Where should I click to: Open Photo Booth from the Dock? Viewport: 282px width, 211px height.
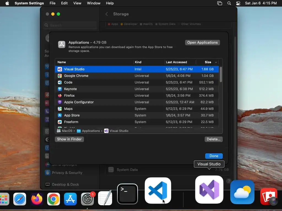pyautogui.click(x=269, y=196)
